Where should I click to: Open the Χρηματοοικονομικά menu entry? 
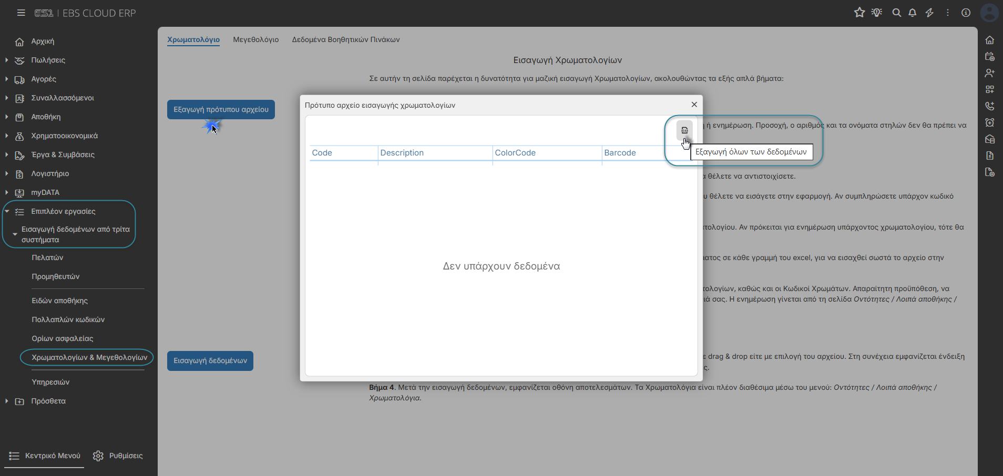[x=65, y=136]
